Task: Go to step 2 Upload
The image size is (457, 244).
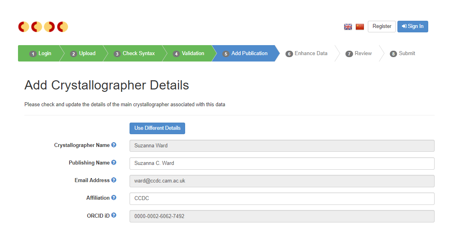Action: [83, 54]
